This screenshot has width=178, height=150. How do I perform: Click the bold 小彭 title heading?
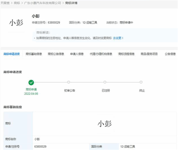tap(36, 16)
